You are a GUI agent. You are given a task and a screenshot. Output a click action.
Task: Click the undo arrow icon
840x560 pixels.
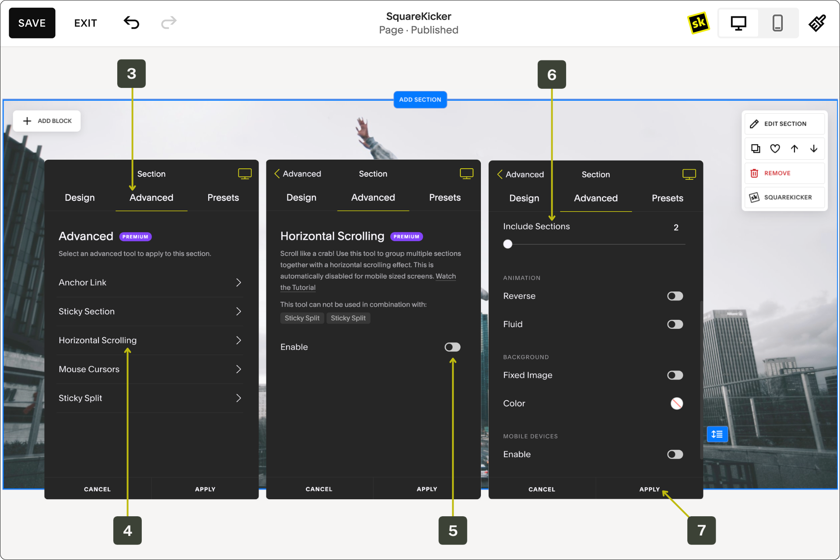point(131,23)
